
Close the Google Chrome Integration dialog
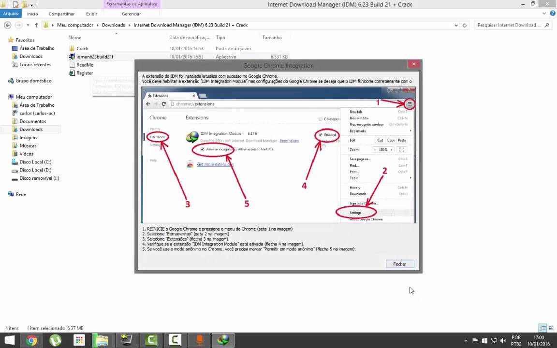click(413, 64)
